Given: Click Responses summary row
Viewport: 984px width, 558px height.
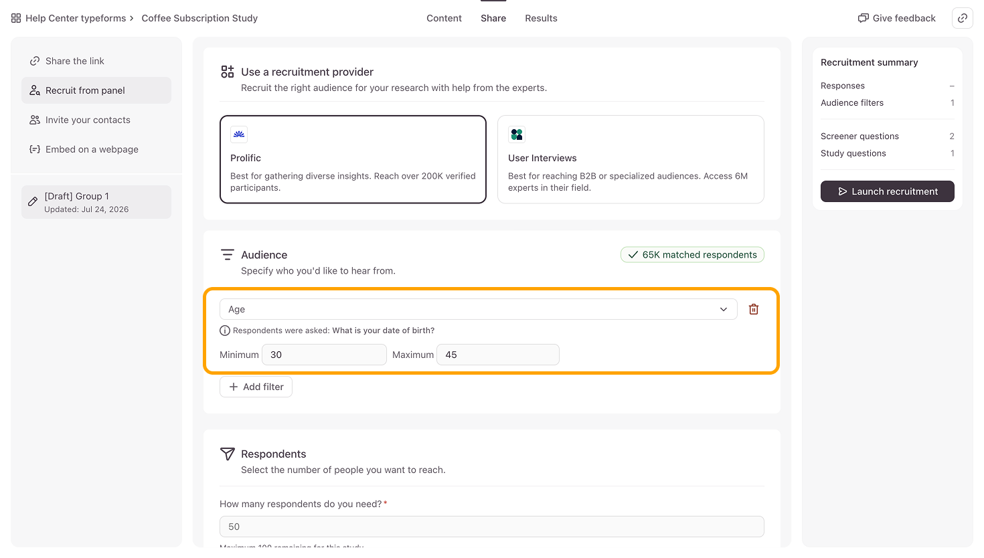Looking at the screenshot, I should [x=888, y=86].
